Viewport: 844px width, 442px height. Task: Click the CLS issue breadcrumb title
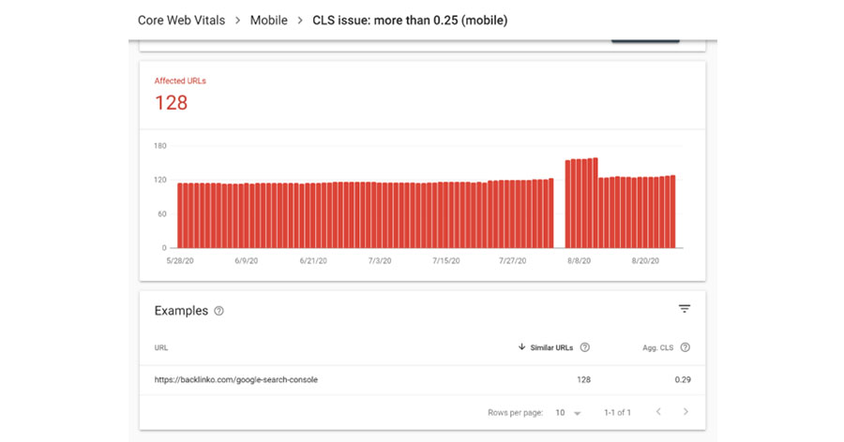(x=410, y=21)
